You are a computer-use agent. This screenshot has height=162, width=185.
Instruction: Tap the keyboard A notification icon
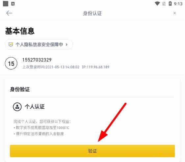tap(13, 4)
